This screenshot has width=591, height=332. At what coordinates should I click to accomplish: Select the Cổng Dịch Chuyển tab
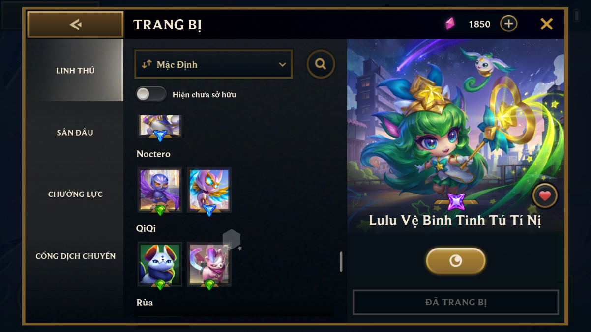click(x=75, y=256)
